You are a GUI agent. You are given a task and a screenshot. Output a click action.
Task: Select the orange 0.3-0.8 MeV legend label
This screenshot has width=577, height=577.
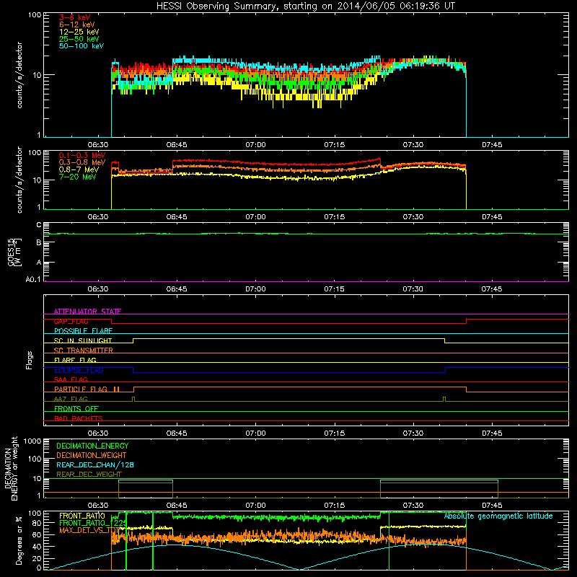[82, 162]
